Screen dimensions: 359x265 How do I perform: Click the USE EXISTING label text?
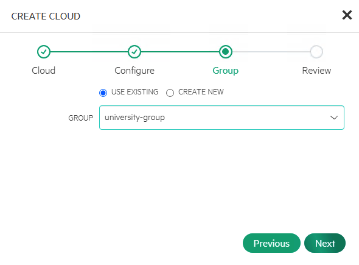[x=134, y=92]
